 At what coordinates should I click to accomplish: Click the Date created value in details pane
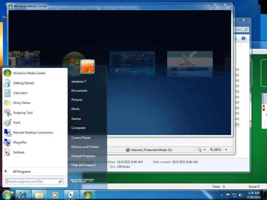point(185,162)
